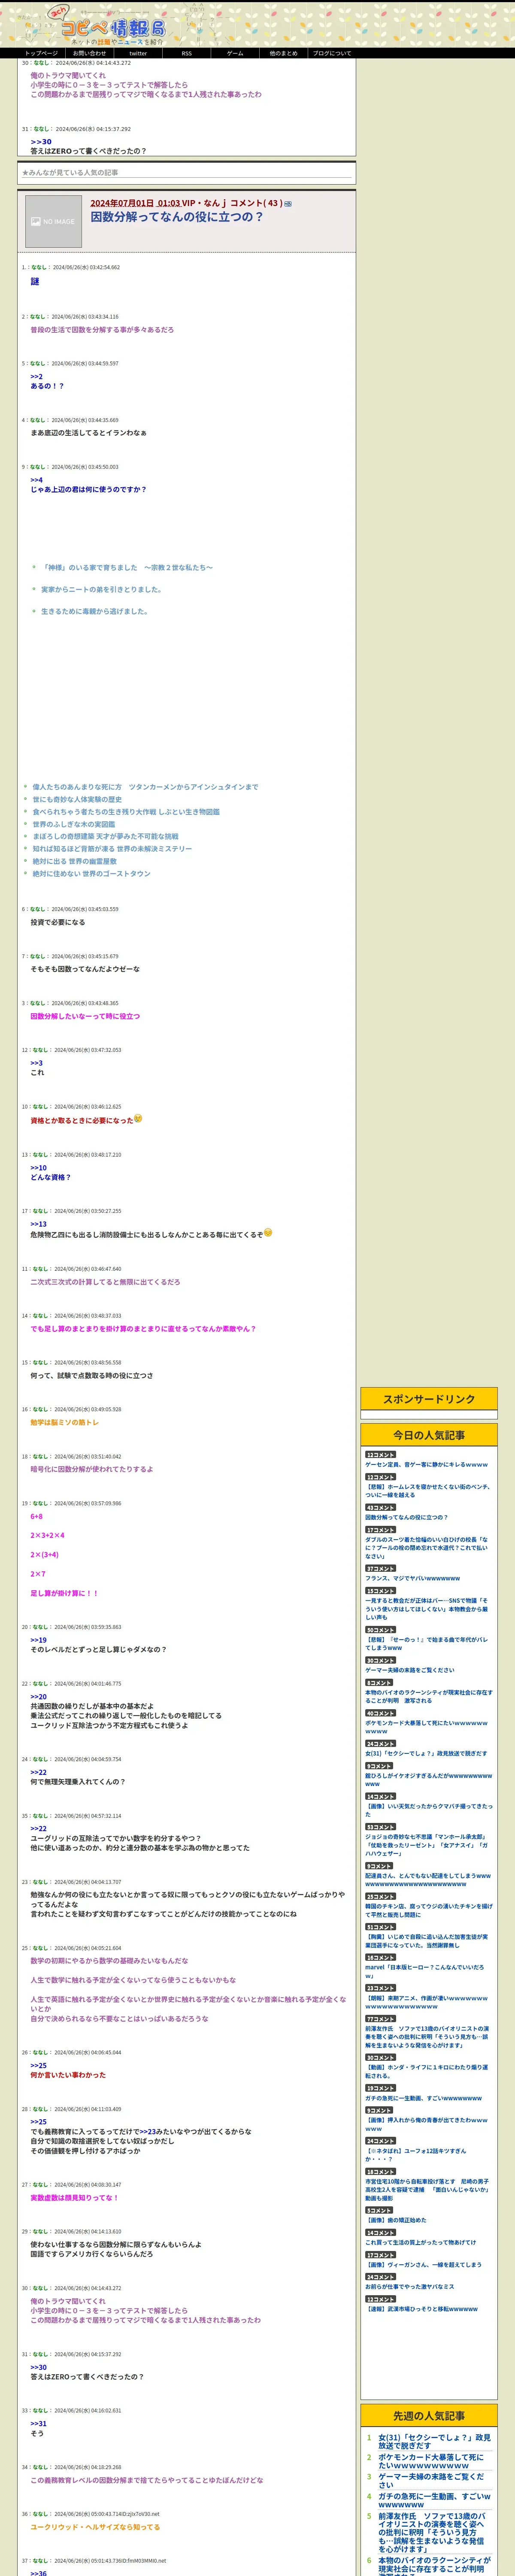
Task: Follow the >>23 anchor inside comment 28
Action: tap(147, 2131)
